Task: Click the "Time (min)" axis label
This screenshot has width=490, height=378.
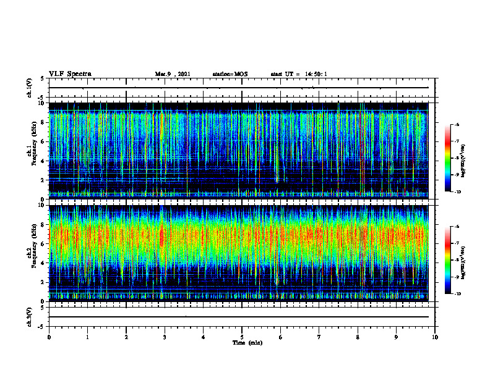Action: pyautogui.click(x=247, y=343)
